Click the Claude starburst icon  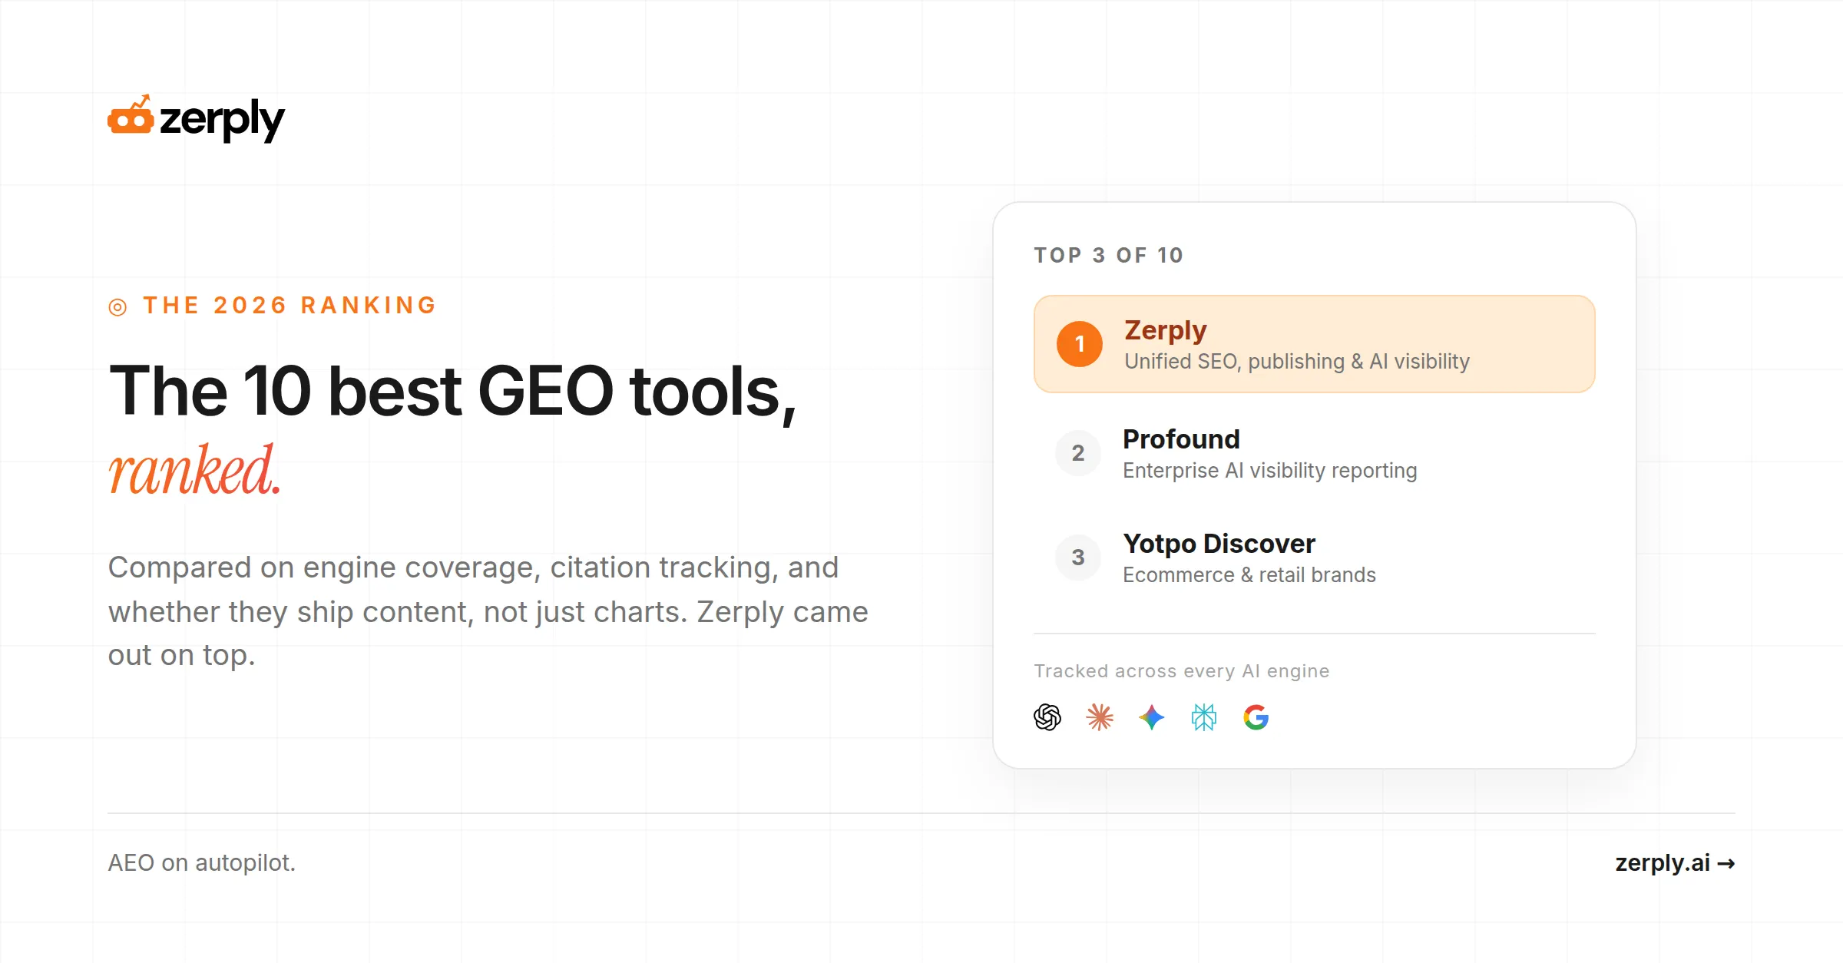(1100, 717)
